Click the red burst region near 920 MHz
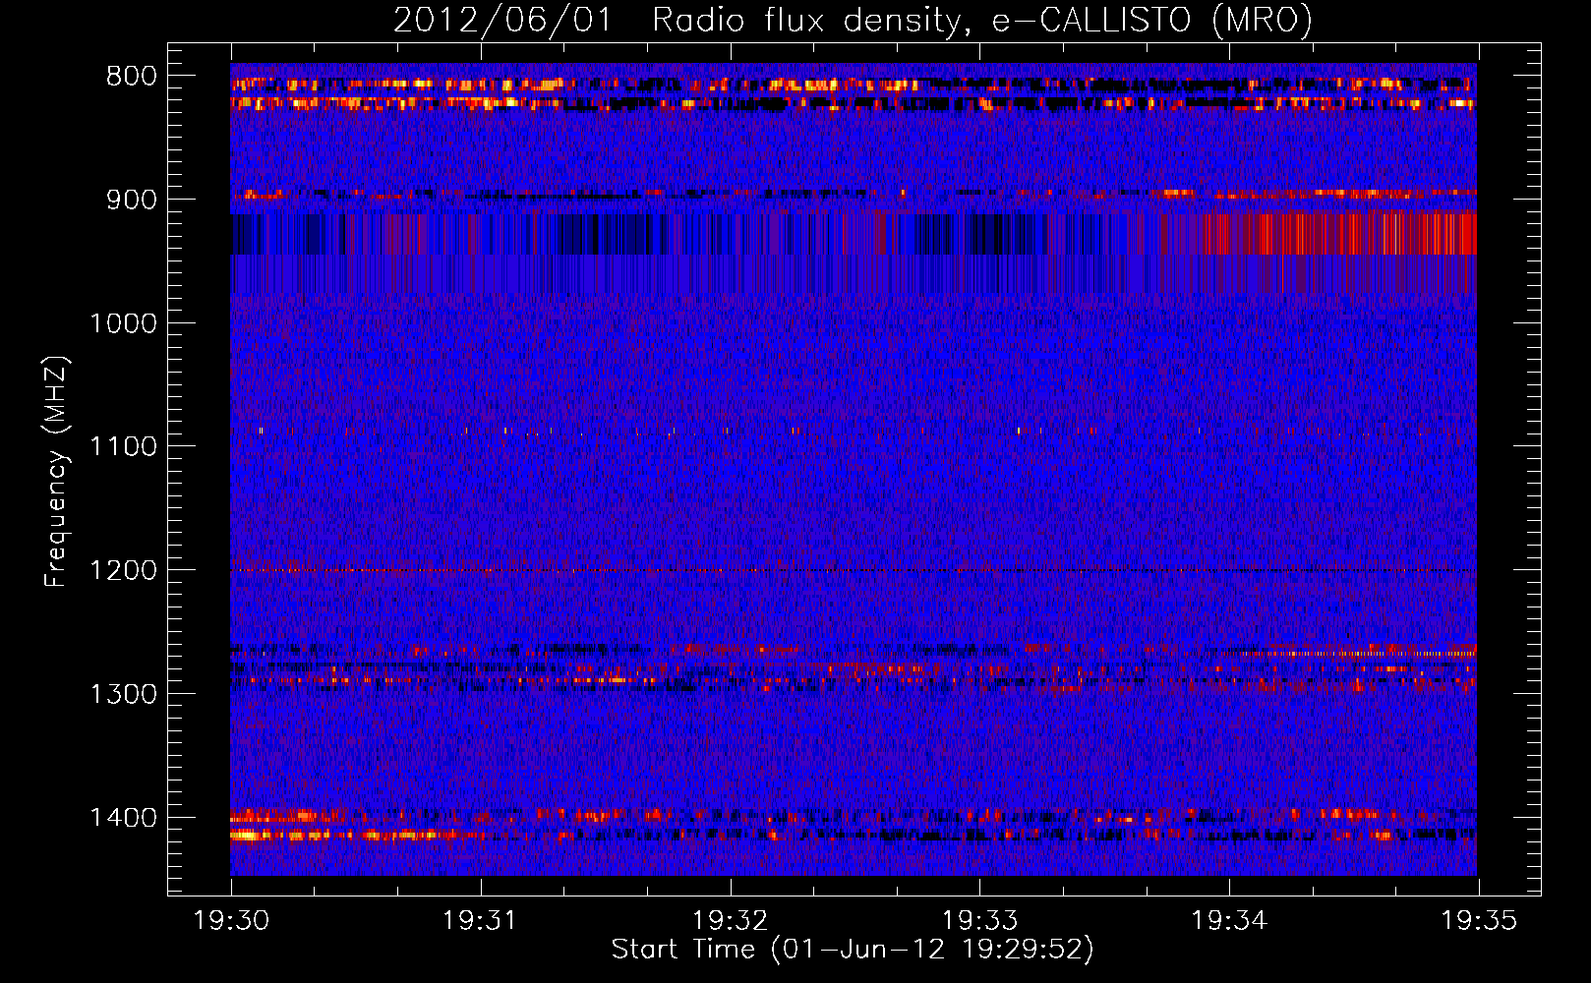This screenshot has width=1591, height=983. pos(1339,234)
